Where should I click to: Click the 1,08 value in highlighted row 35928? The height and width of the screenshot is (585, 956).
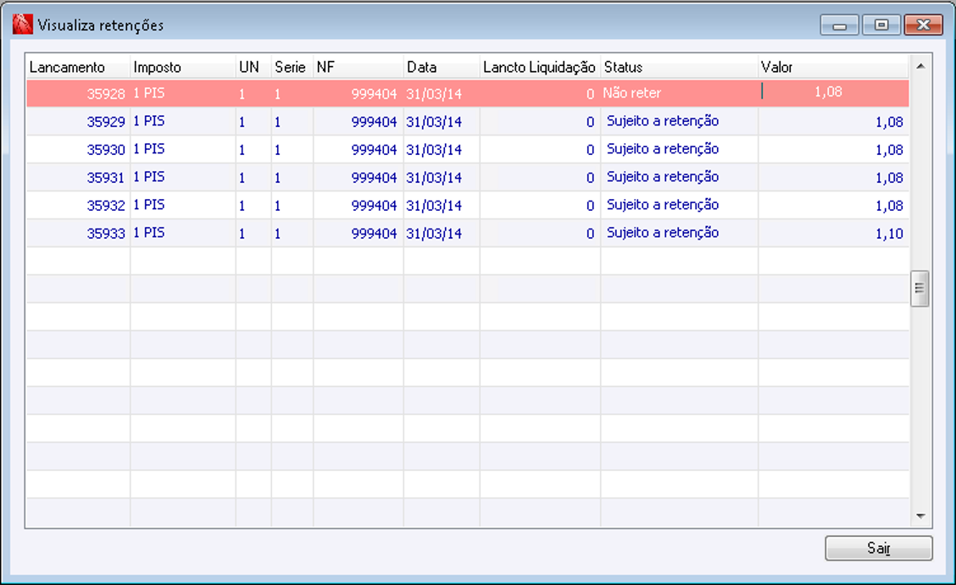tap(828, 92)
